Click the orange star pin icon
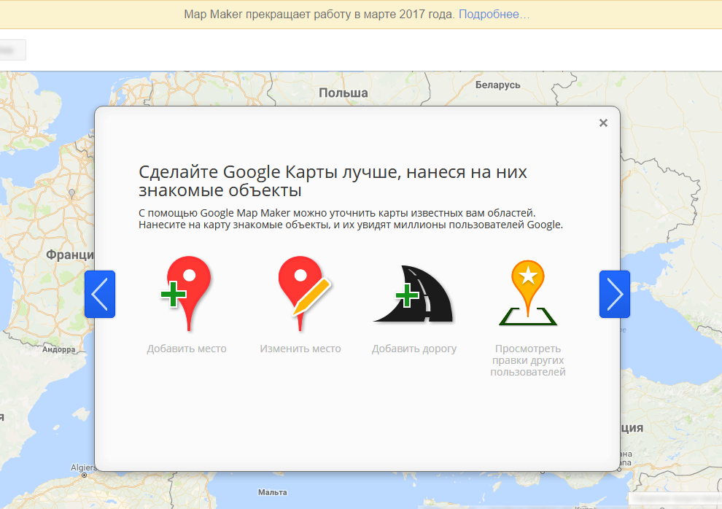The image size is (722, 509). pos(528,293)
